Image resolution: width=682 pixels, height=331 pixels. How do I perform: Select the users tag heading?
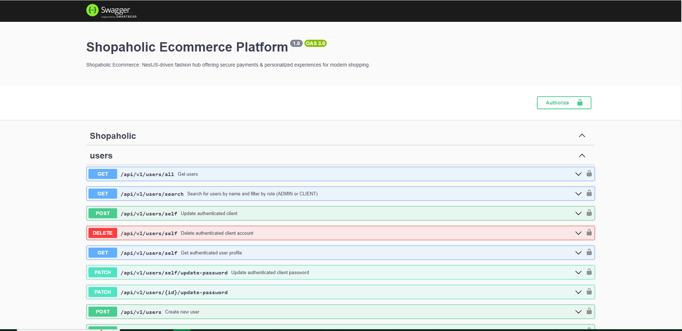click(x=101, y=156)
